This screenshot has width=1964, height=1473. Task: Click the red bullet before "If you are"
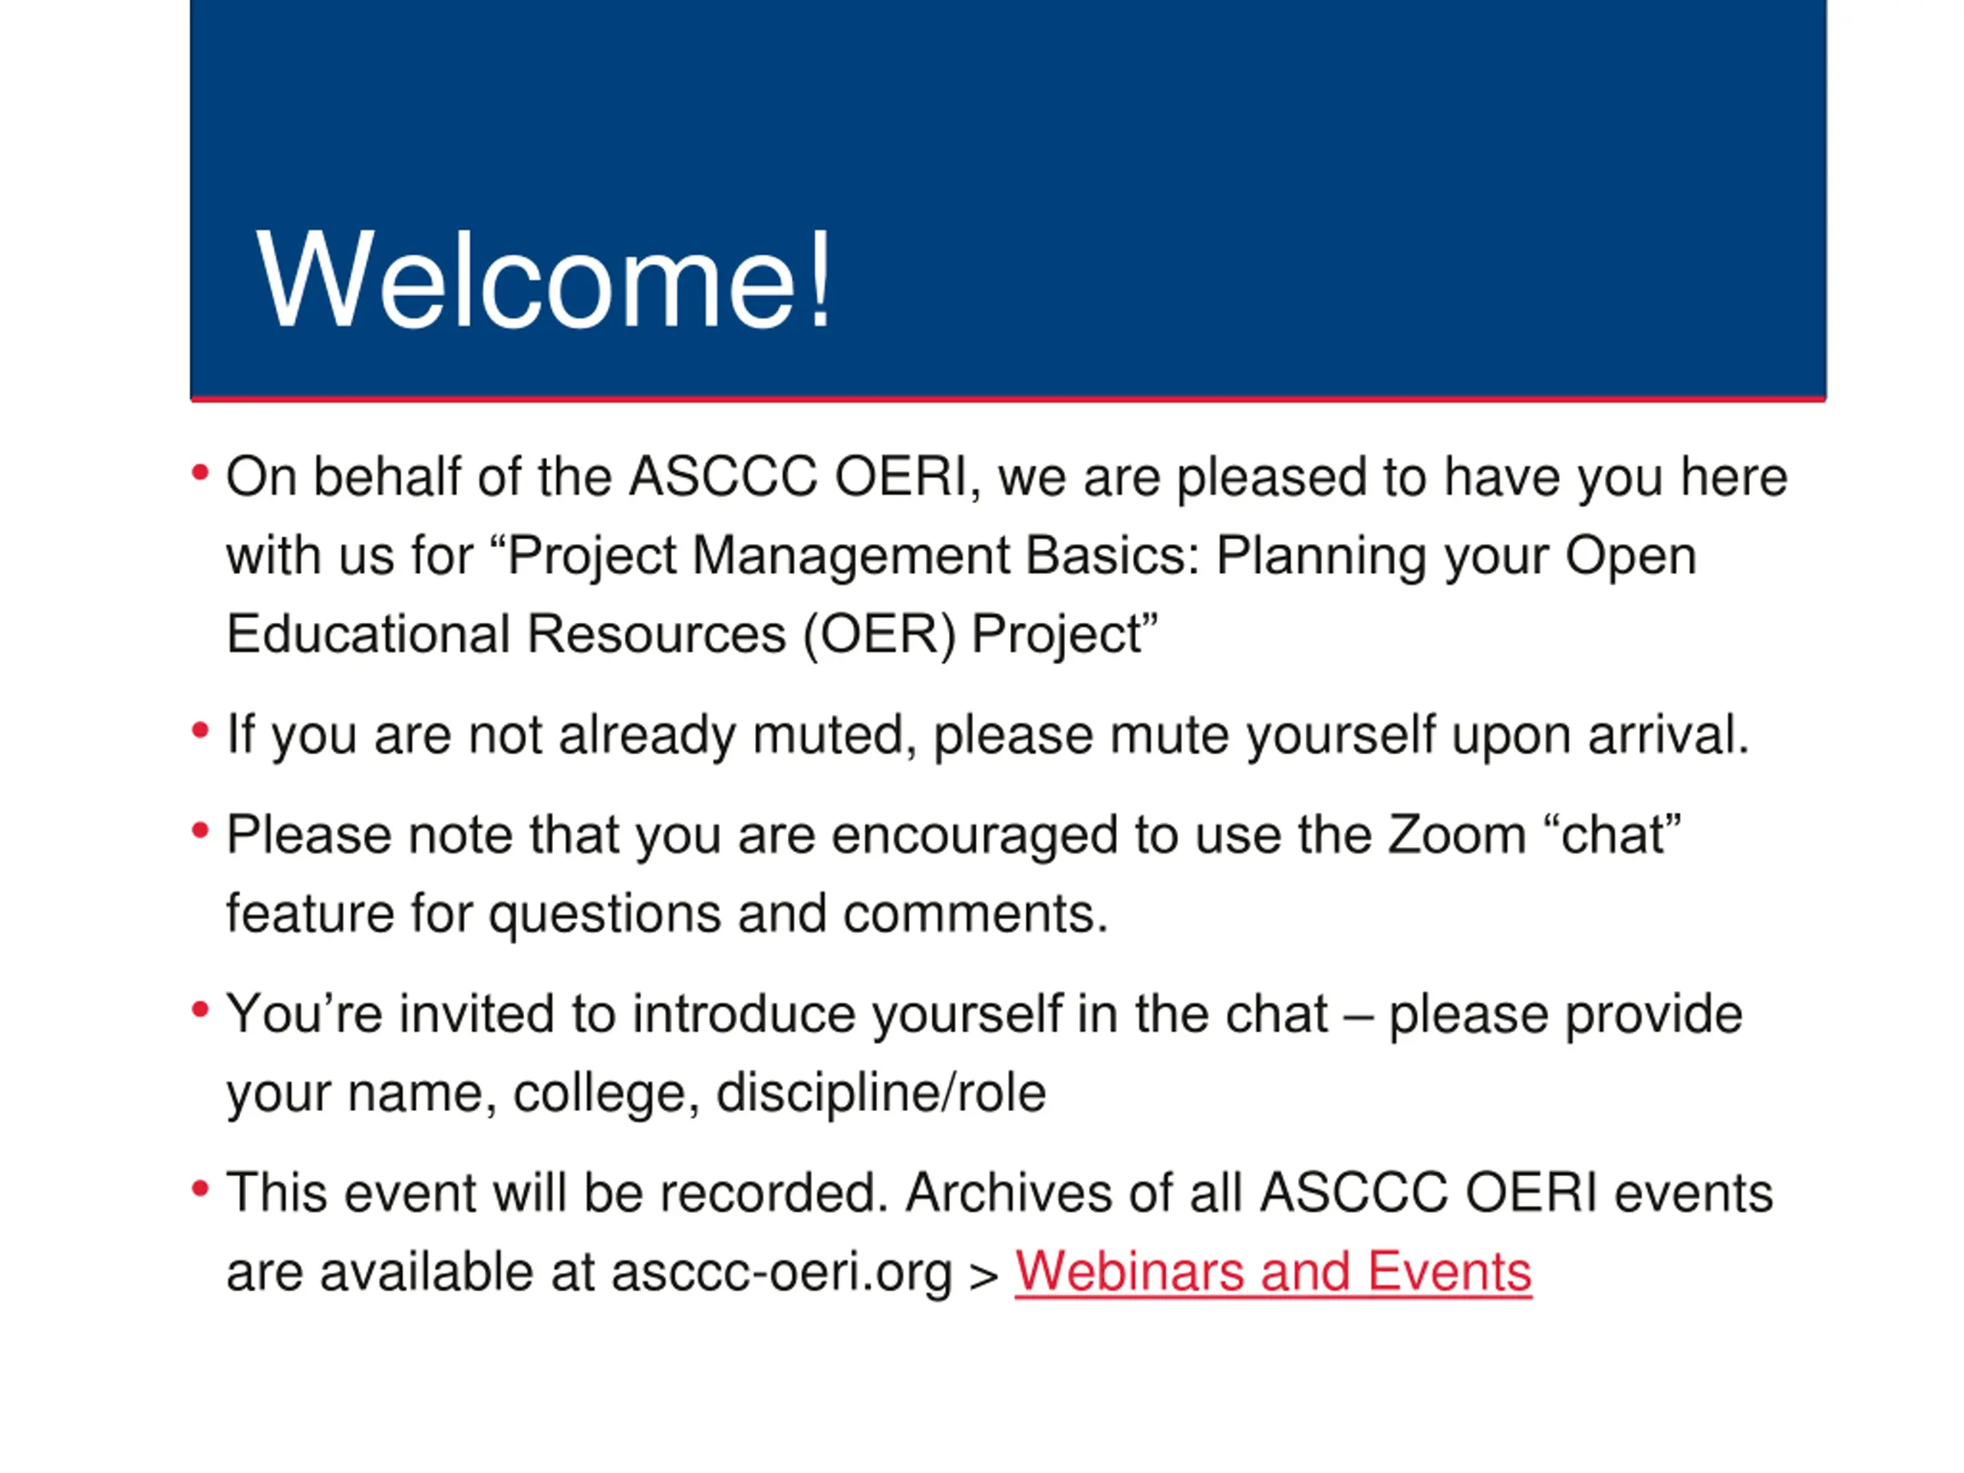click(201, 730)
